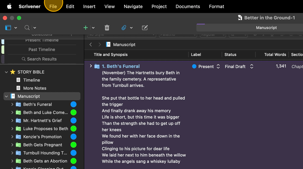
Task: Select Luke Proposes to Beth in binder
Action: [46, 129]
